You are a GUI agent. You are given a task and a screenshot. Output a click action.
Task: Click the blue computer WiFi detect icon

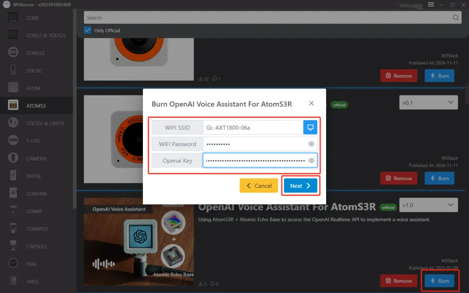click(x=310, y=127)
